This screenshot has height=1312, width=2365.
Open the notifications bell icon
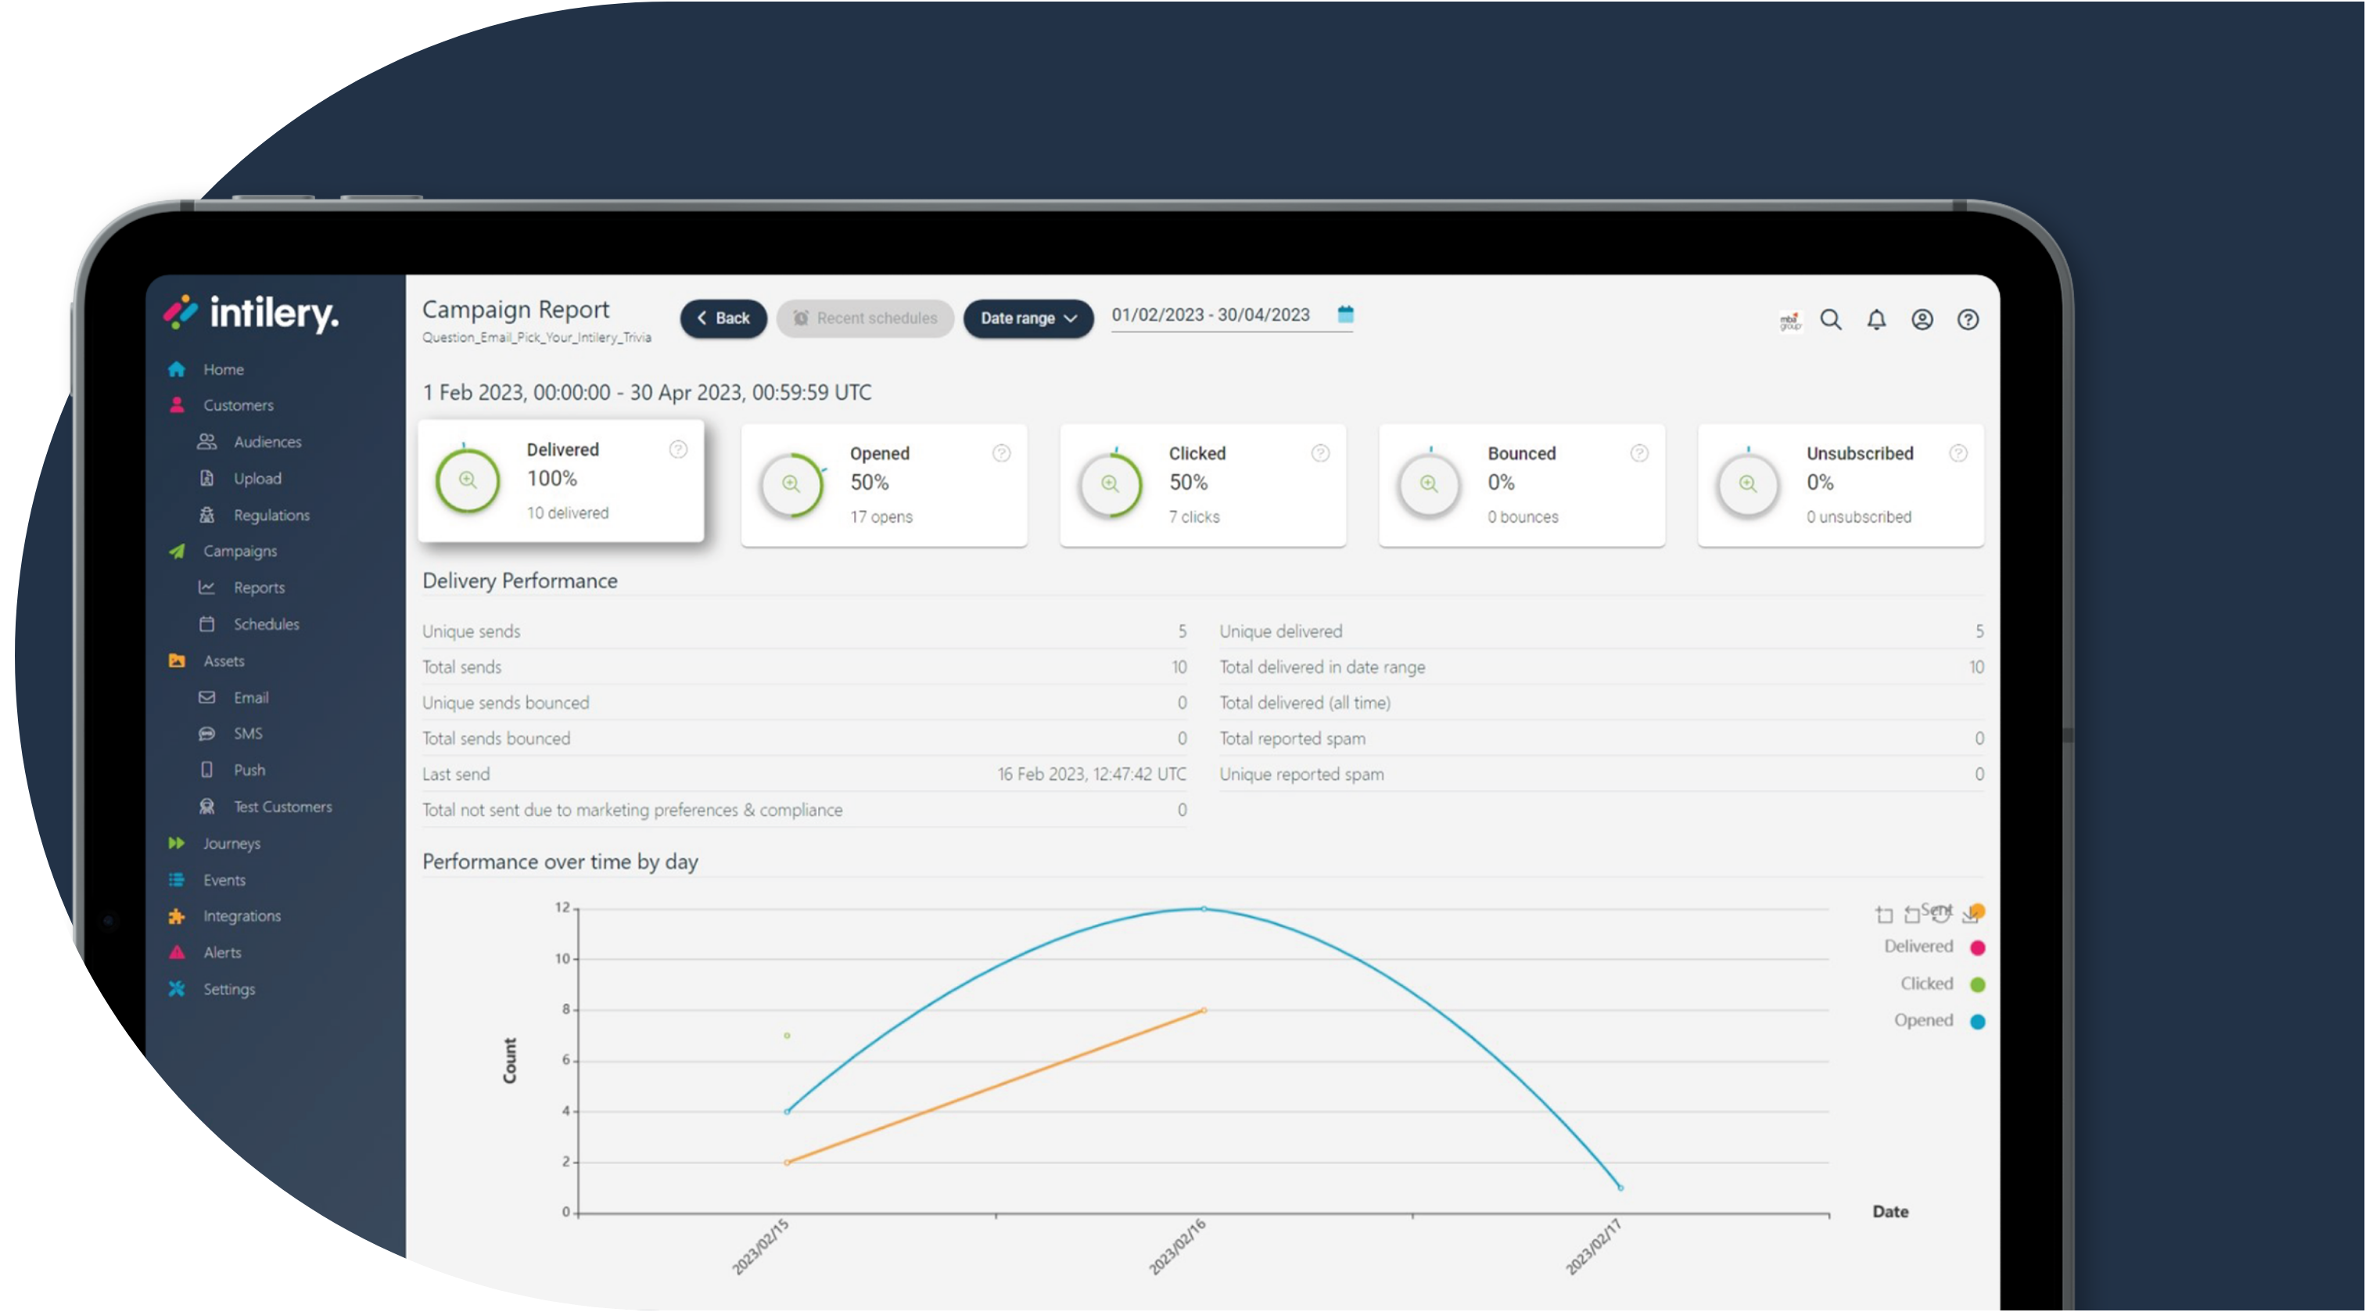tap(1876, 319)
